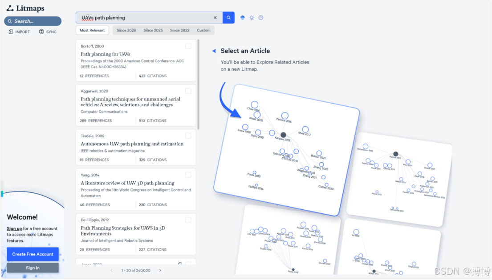Click 'IEEE robotics & automation magazine' text
Viewport: 492px width, 280px height.
(113, 151)
